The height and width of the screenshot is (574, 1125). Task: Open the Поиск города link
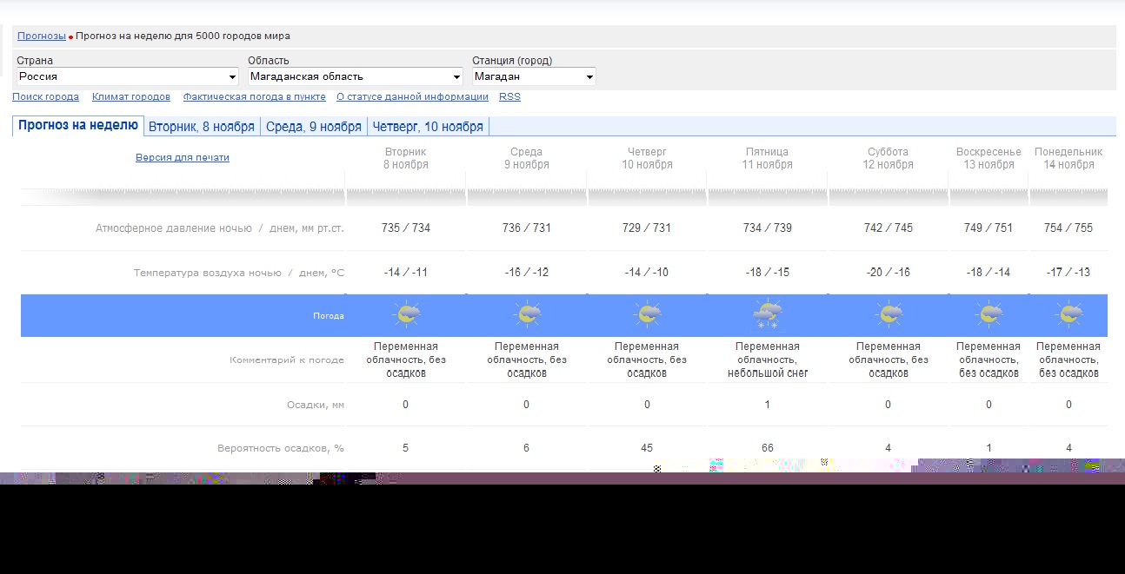click(x=45, y=96)
